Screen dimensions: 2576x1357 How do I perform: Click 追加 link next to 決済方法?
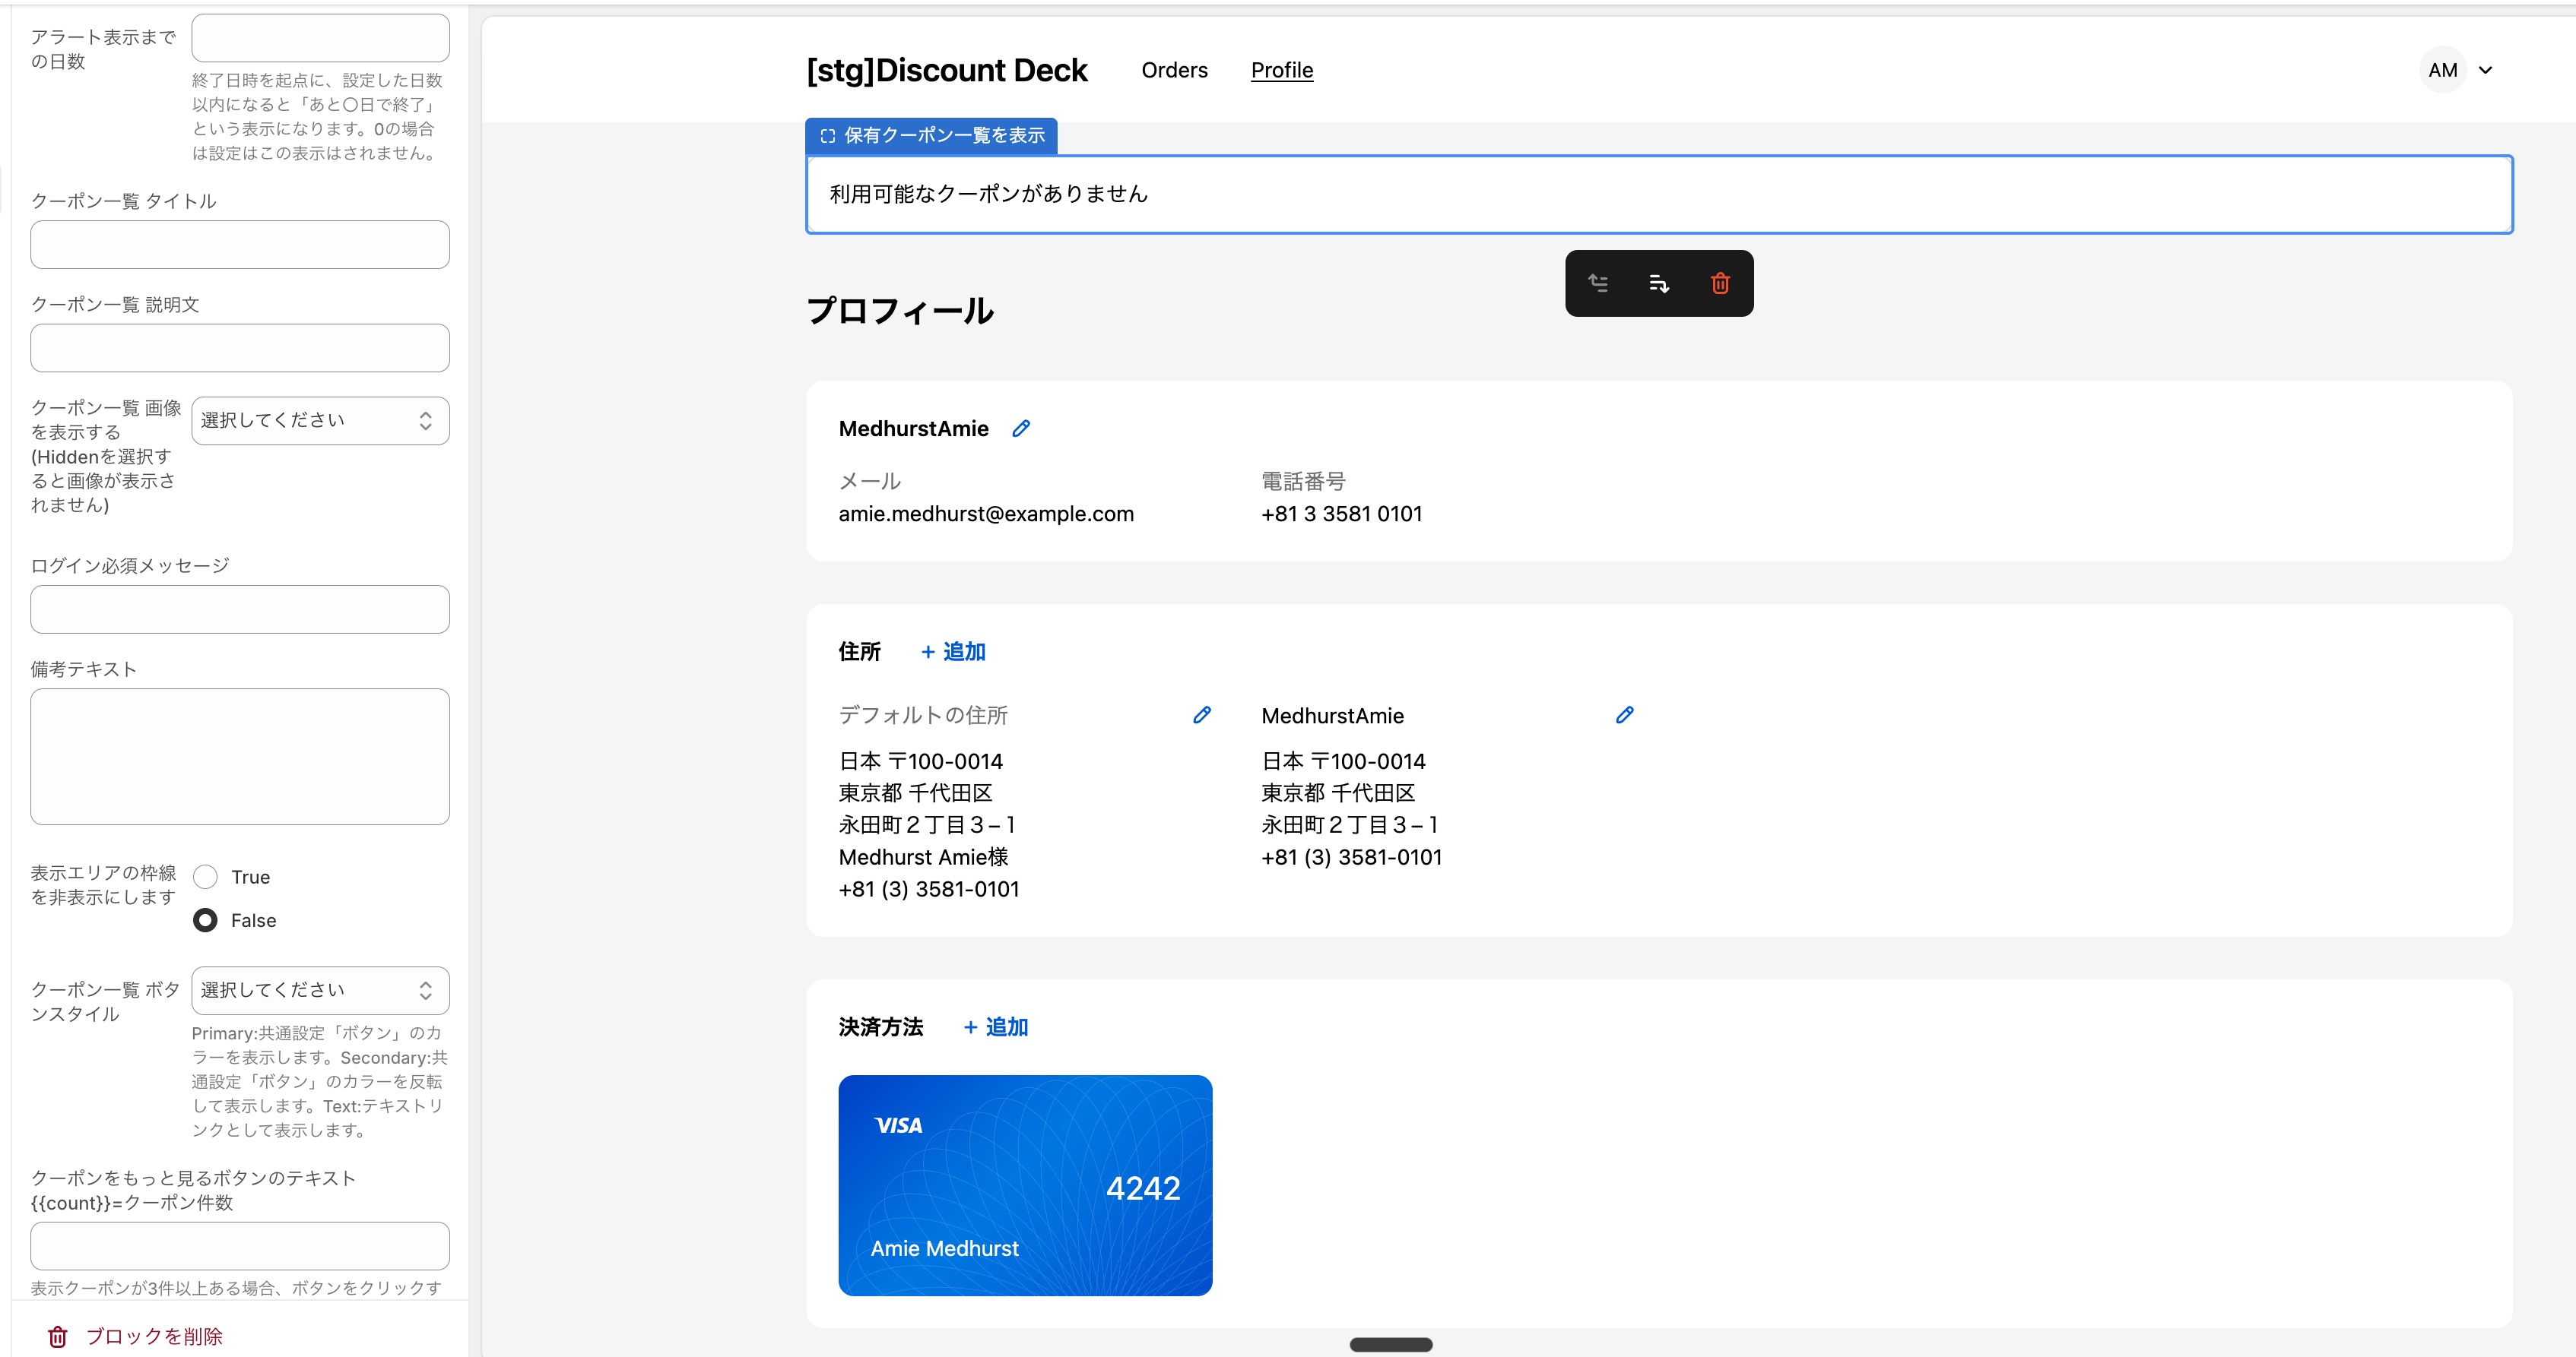[996, 1027]
